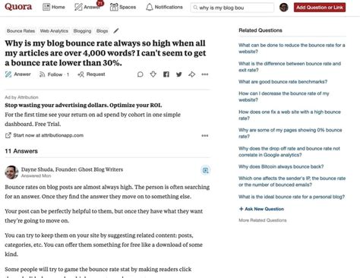Click the Spaces icon in navbar
This screenshot has height=278, width=360.
point(114,7)
